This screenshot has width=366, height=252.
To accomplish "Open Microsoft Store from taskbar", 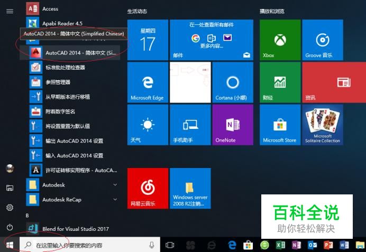I will (x=248, y=245).
